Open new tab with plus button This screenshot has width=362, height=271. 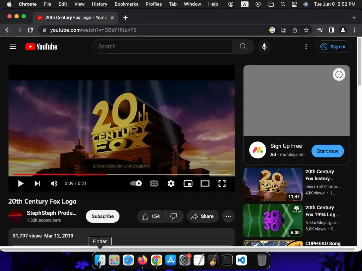[125, 18]
